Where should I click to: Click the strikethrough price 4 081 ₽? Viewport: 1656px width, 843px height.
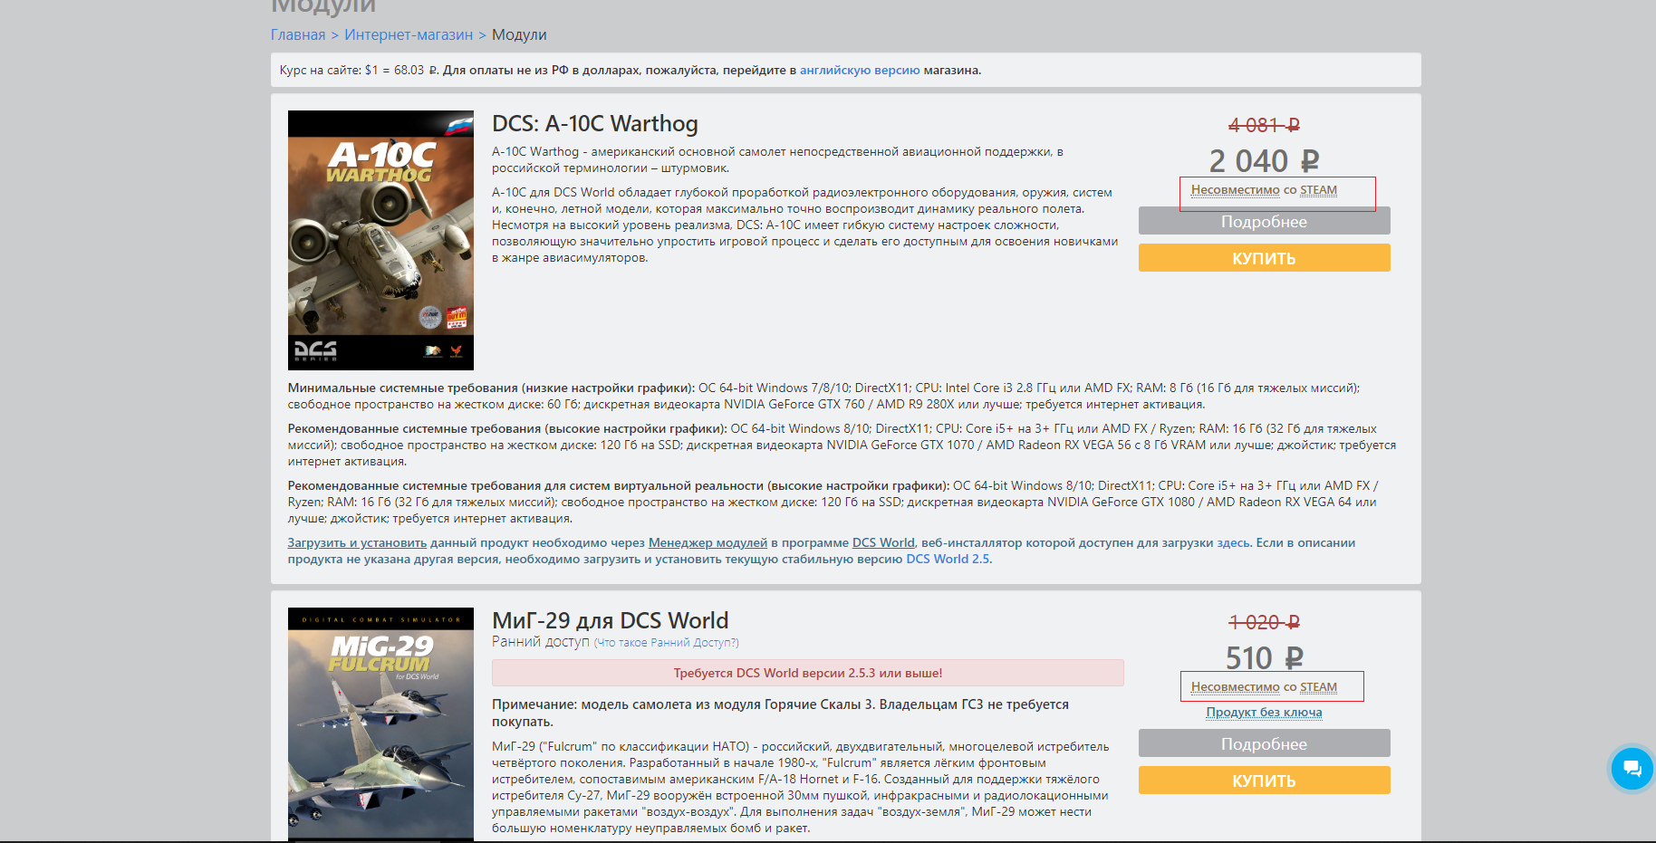1264,125
